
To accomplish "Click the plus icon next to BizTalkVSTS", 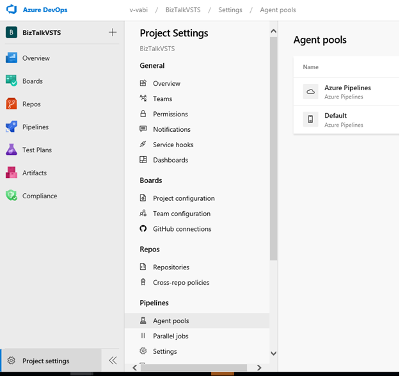I will [113, 32].
